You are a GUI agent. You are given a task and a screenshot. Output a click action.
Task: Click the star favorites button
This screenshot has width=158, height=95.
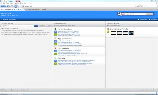(16, 6)
